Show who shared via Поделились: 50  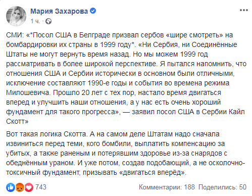point(222,187)
